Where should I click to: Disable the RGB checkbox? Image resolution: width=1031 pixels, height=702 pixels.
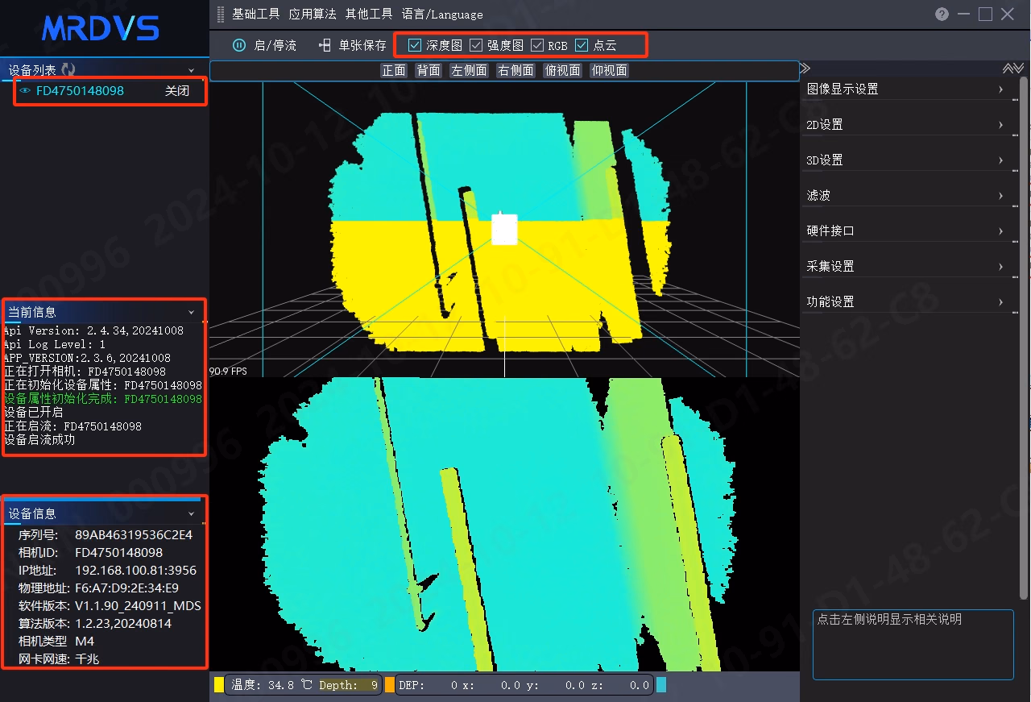(537, 45)
